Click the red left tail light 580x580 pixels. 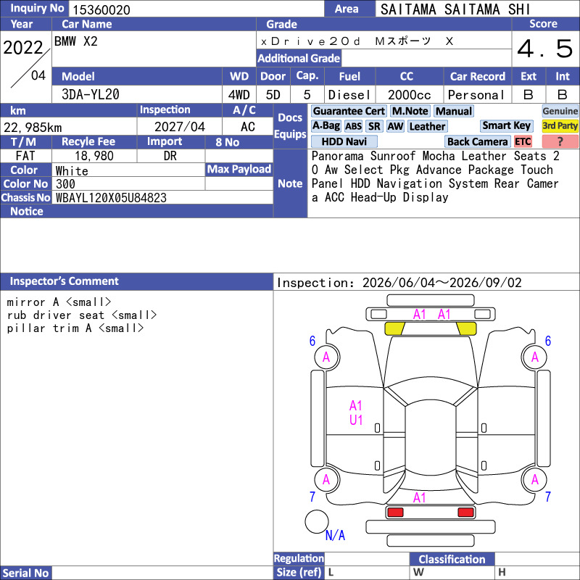click(x=395, y=513)
